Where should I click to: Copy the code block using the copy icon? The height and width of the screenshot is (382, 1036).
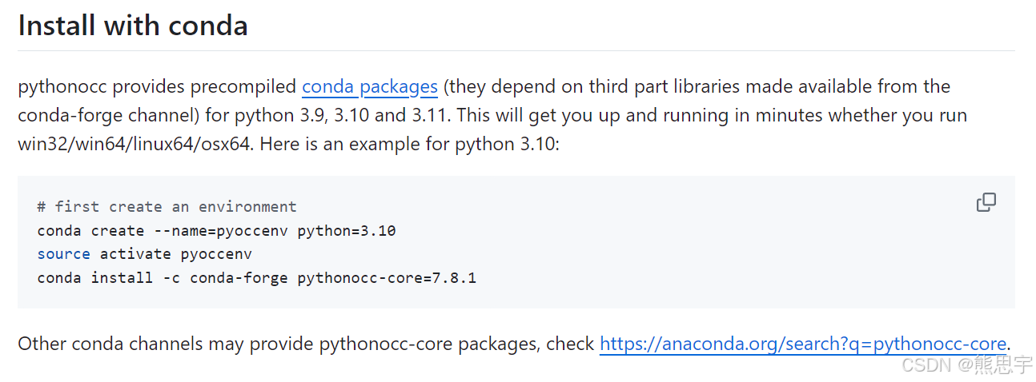[986, 203]
